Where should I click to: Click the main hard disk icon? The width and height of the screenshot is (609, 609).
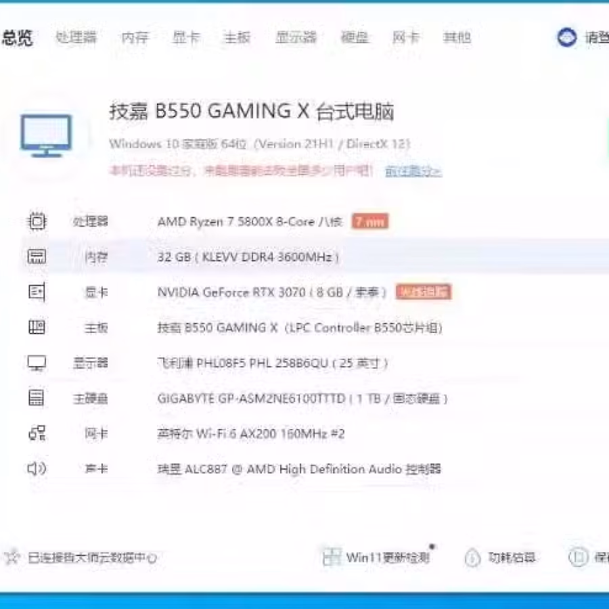pyautogui.click(x=36, y=398)
